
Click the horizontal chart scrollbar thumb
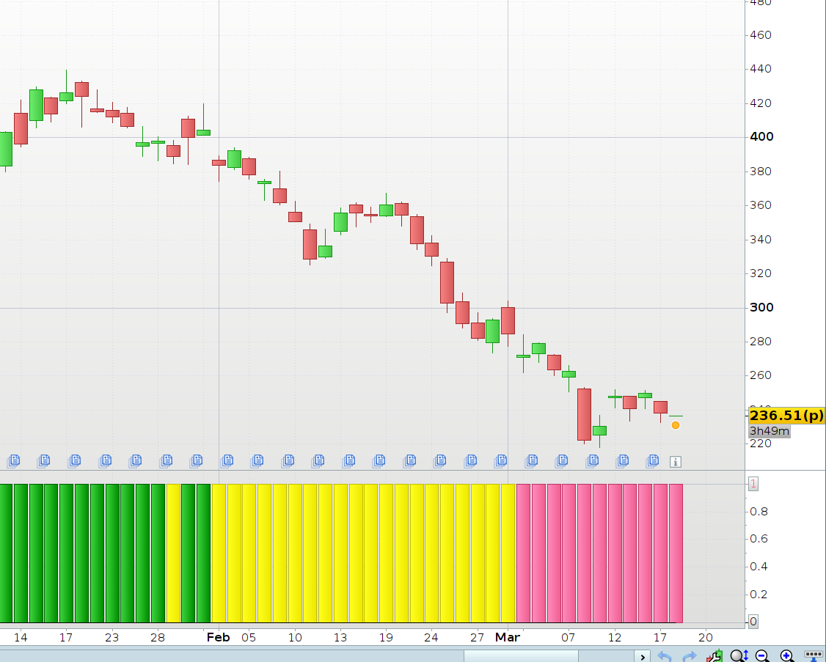[x=521, y=656]
